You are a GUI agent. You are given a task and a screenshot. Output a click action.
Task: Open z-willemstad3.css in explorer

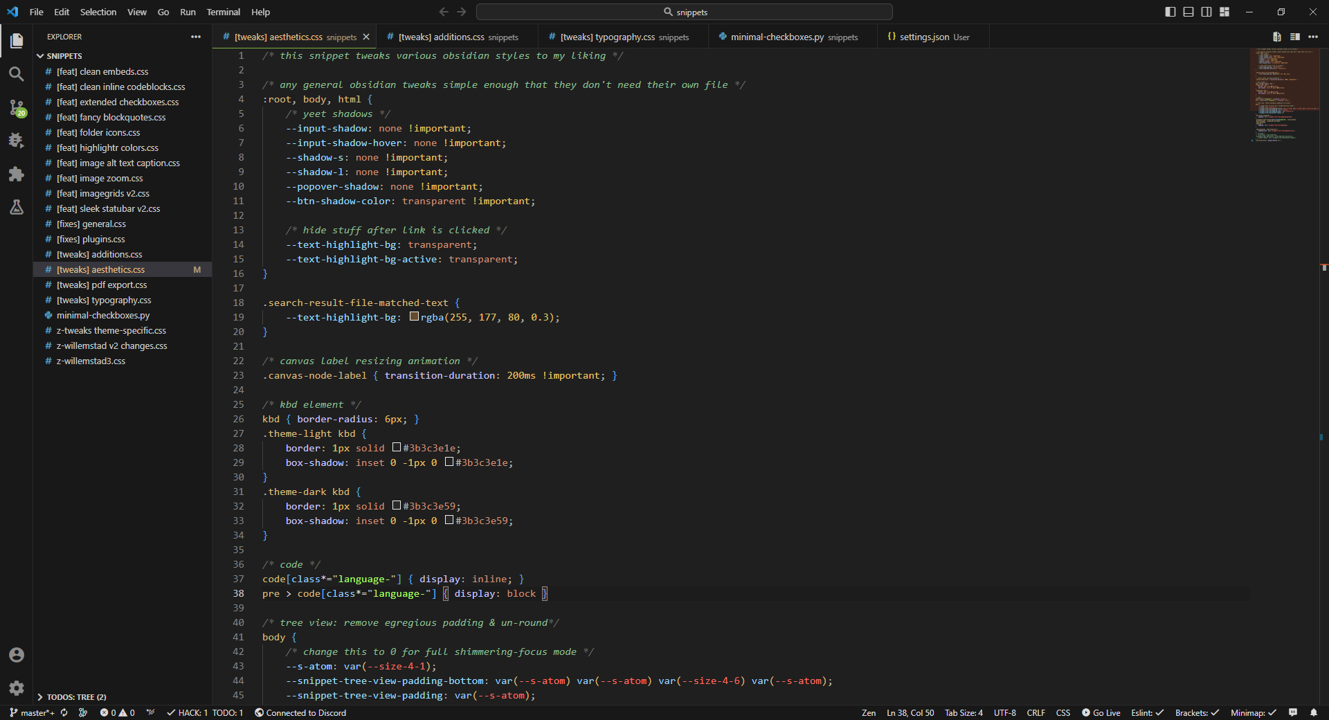[x=123, y=361]
